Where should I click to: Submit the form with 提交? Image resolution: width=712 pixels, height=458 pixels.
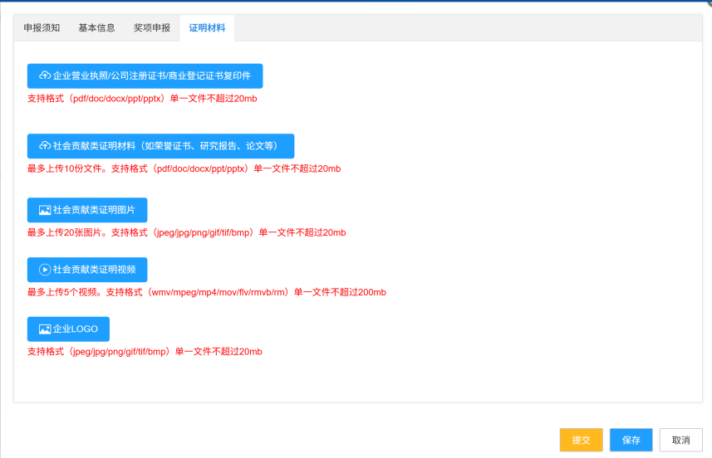pyautogui.click(x=582, y=440)
